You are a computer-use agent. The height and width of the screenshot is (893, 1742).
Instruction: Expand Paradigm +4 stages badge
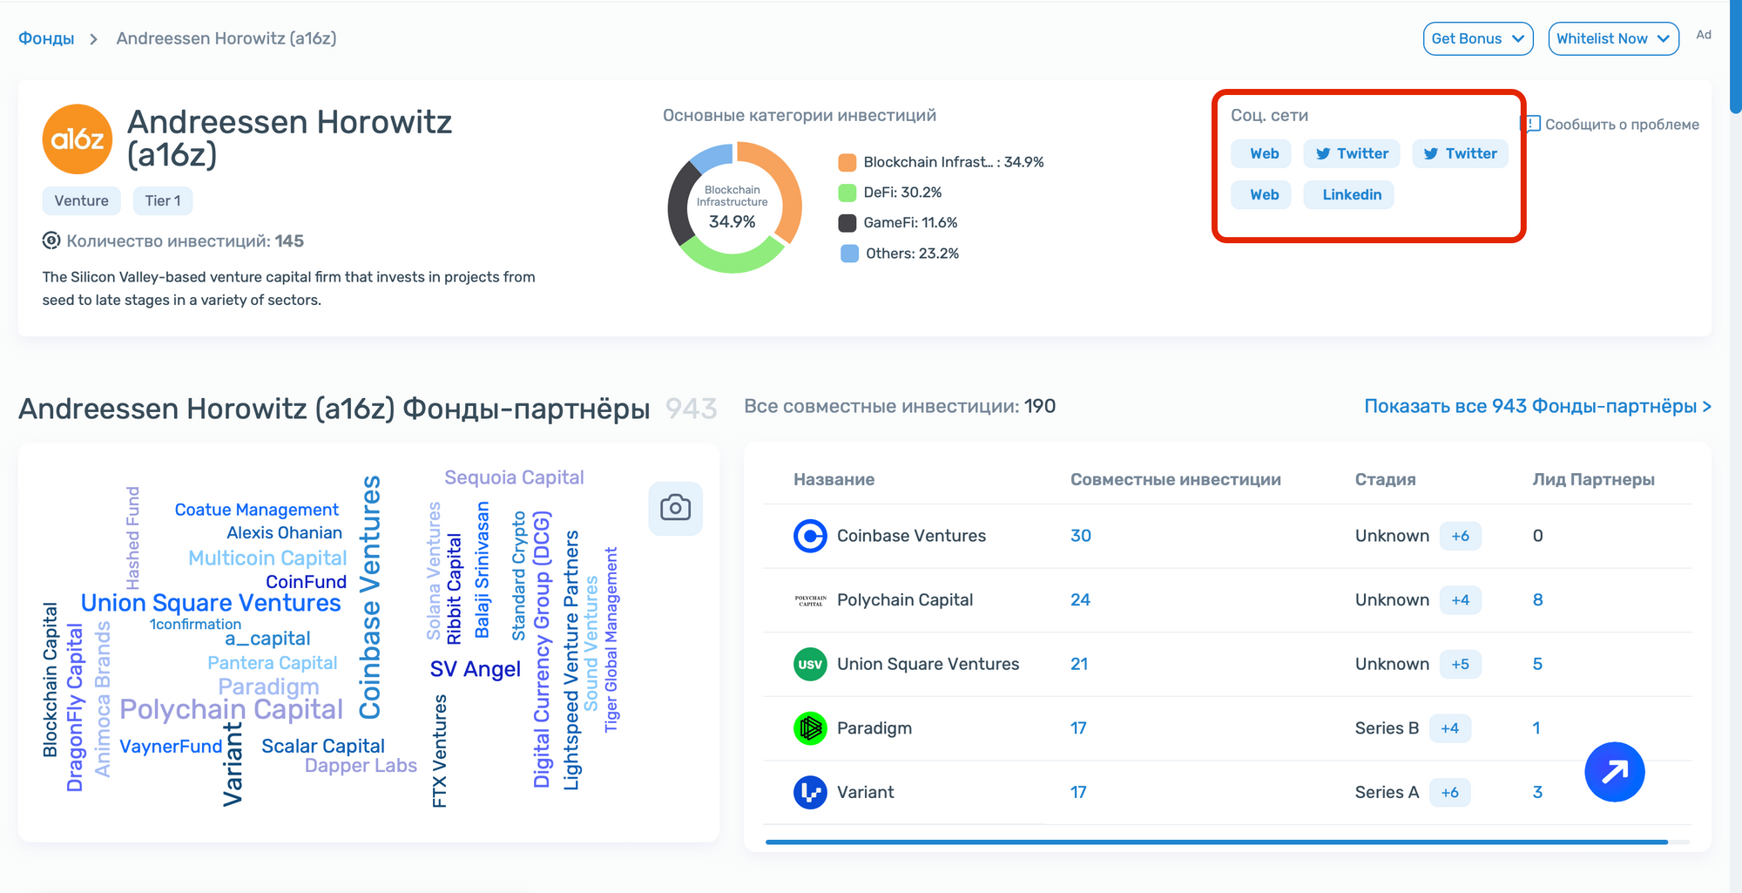click(1449, 728)
